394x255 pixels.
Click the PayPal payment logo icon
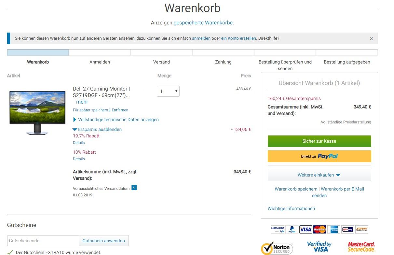click(292, 230)
